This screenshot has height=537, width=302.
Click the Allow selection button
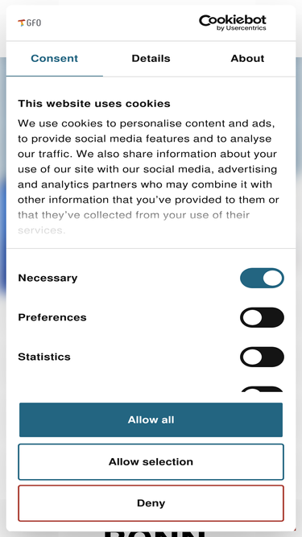151,461
